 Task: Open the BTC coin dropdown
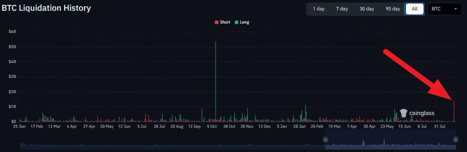click(x=444, y=9)
